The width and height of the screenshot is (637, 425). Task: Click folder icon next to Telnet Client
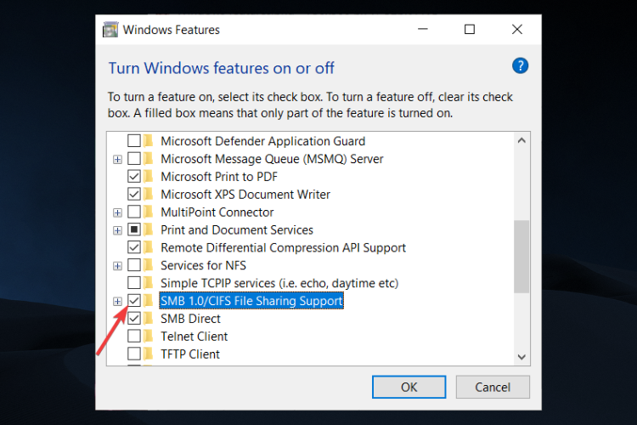(x=149, y=337)
